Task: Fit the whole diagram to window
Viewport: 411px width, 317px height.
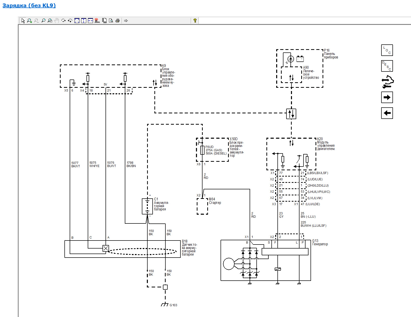Action: (x=77, y=21)
